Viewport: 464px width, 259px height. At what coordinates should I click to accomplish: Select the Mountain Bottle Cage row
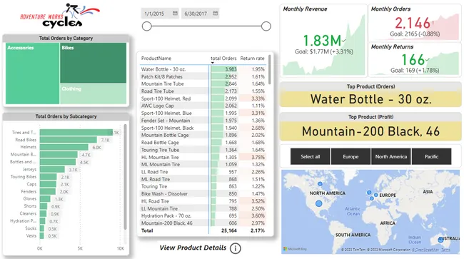203,135
